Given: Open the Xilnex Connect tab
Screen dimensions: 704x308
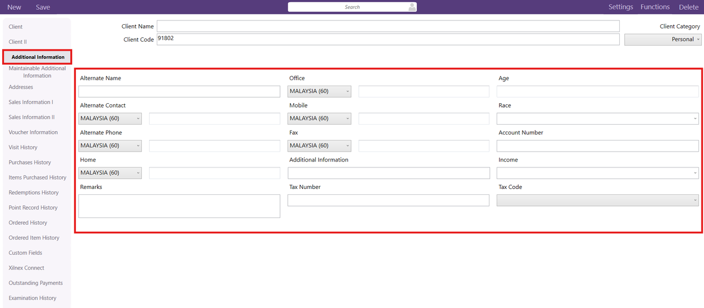Looking at the screenshot, I should pos(26,268).
